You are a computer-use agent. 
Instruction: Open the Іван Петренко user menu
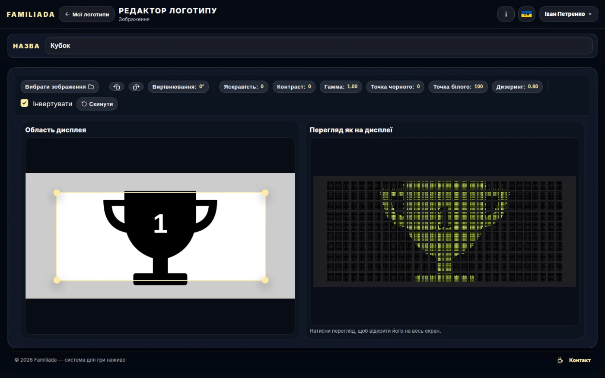tap(569, 14)
